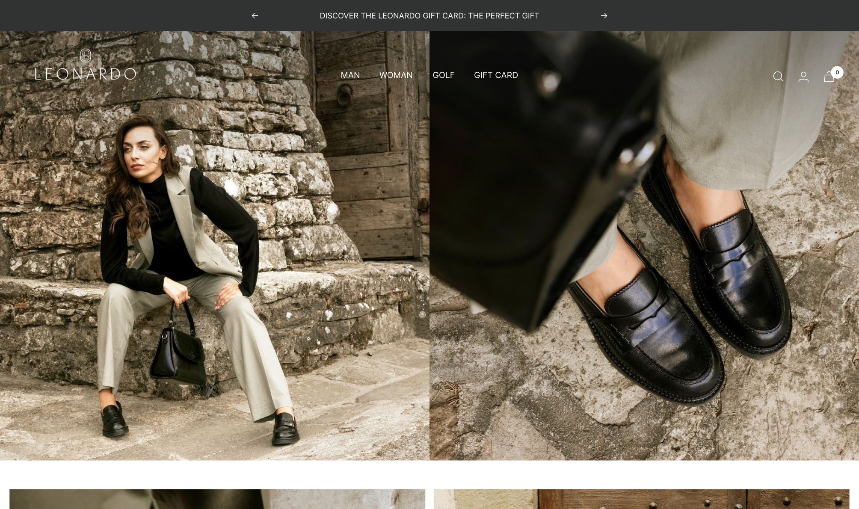This screenshot has height=509, width=859.
Task: Open the shopping bag cart icon
Action: click(x=828, y=78)
